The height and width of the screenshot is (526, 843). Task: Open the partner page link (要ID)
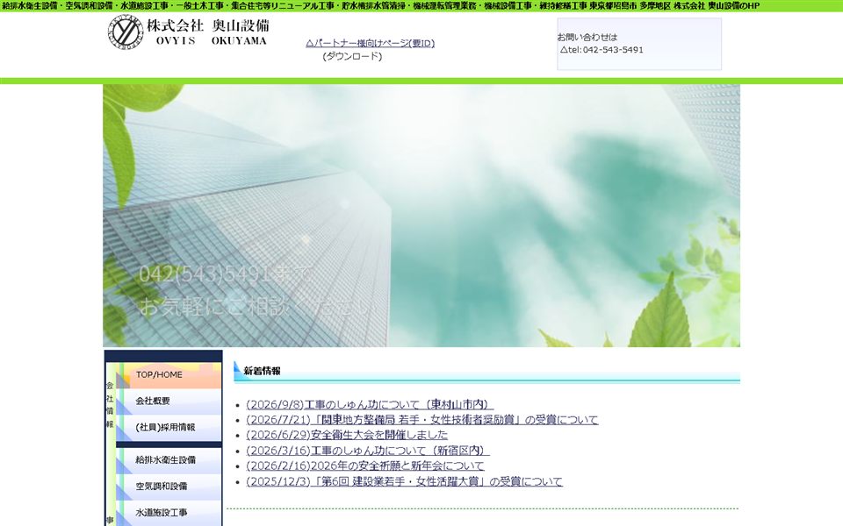(x=370, y=43)
